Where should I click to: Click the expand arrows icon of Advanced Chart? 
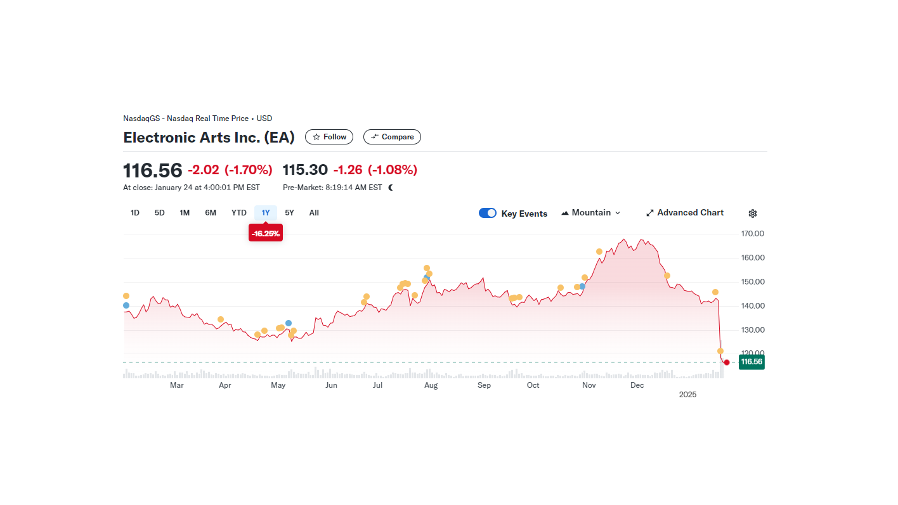(x=650, y=213)
